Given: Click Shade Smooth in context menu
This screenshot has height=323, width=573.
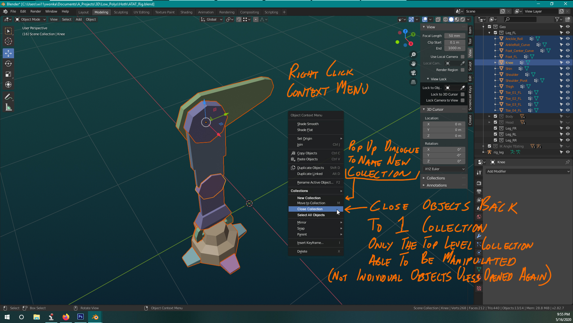Looking at the screenshot, I should tap(315, 124).
